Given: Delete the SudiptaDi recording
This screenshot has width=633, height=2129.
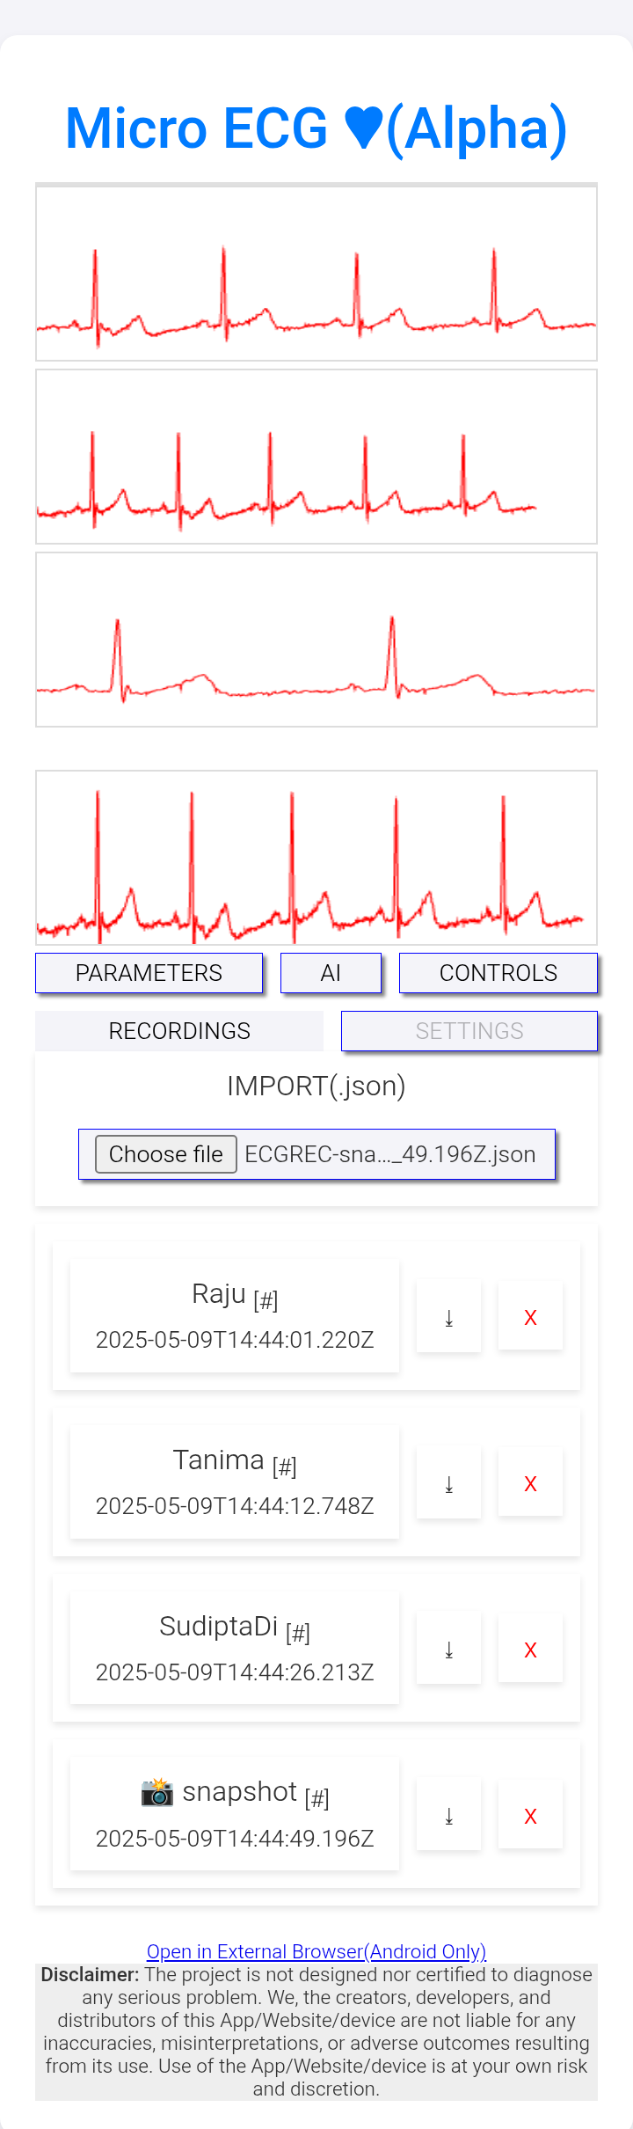Looking at the screenshot, I should coord(530,1649).
